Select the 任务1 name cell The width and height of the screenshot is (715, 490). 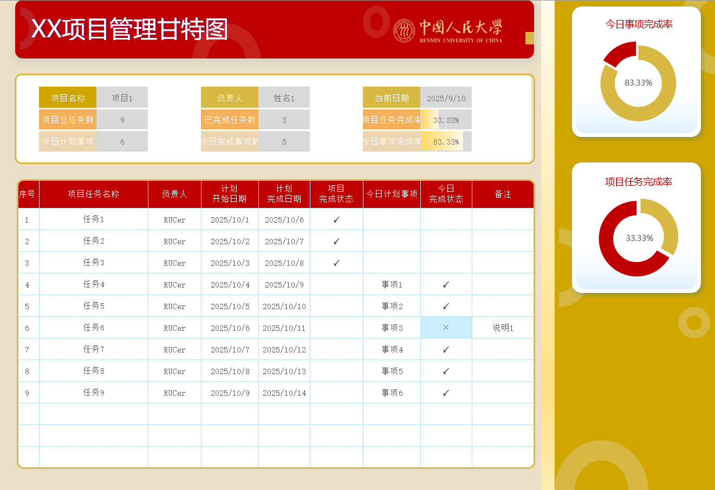click(94, 219)
